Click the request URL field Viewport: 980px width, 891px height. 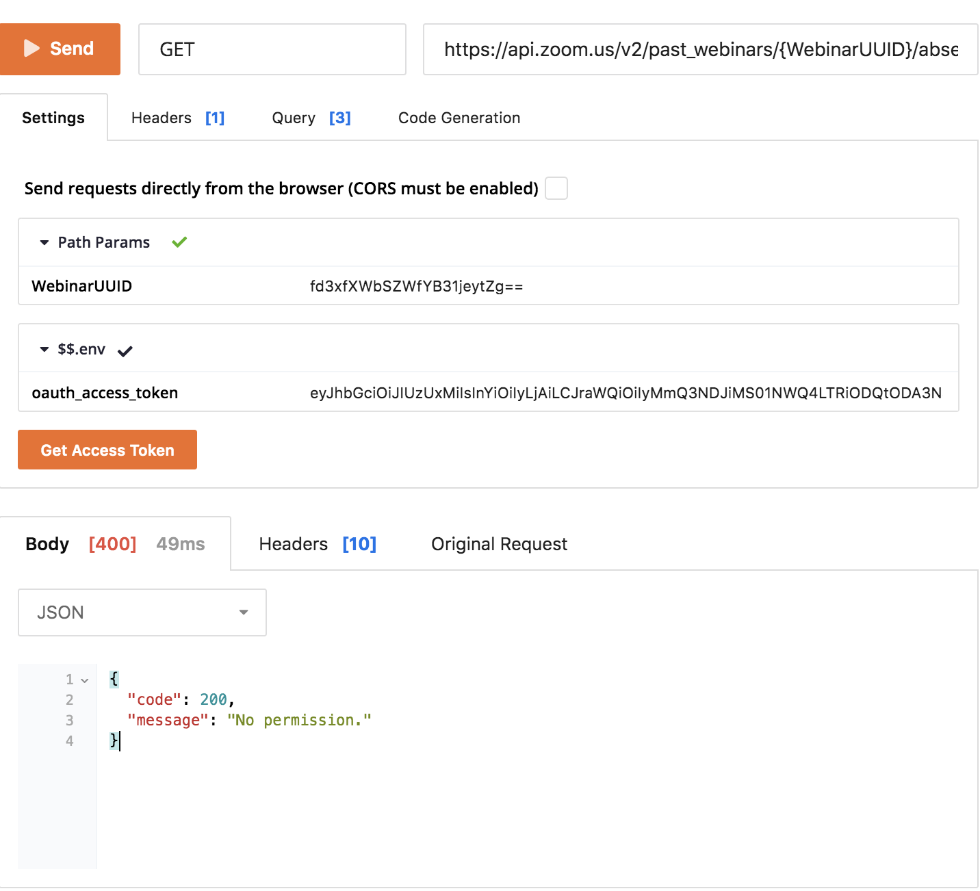(701, 49)
